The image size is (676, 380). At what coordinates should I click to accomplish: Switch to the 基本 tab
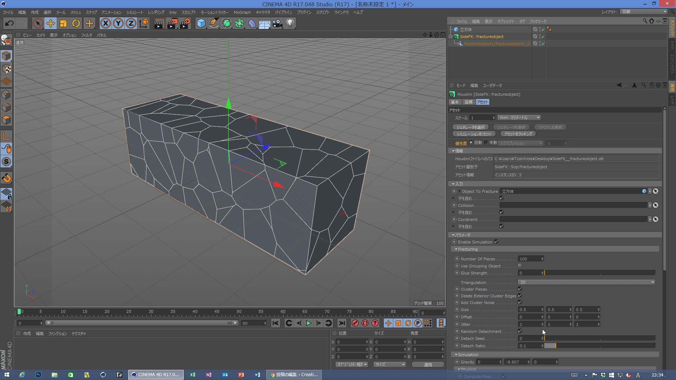coord(455,102)
